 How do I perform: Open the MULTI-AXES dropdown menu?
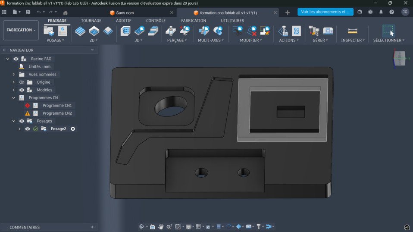(x=211, y=40)
